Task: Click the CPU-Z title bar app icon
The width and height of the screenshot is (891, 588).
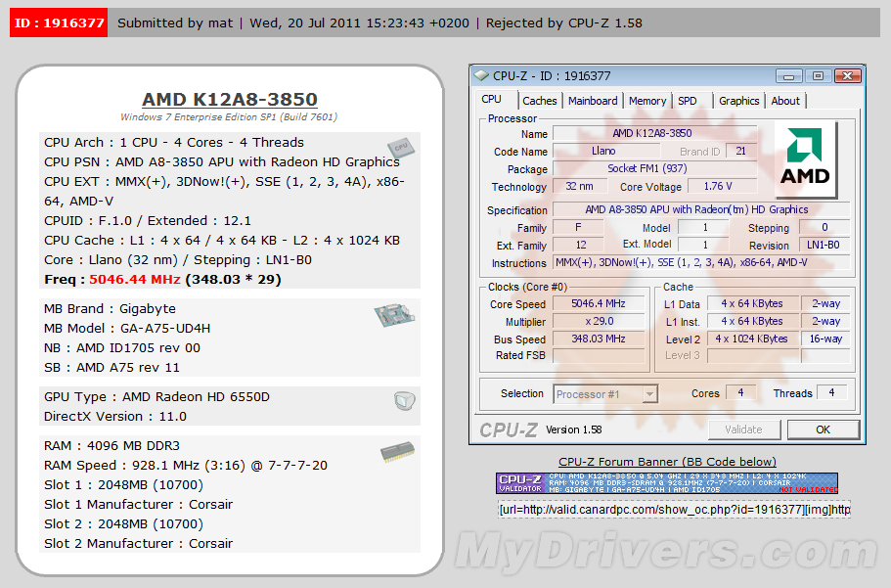Action: [x=481, y=75]
